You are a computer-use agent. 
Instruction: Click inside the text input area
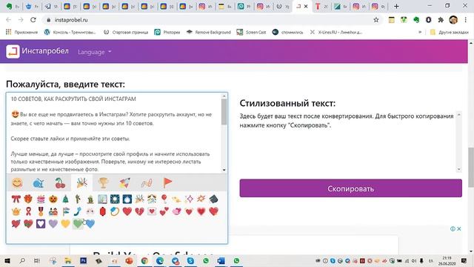point(113,133)
